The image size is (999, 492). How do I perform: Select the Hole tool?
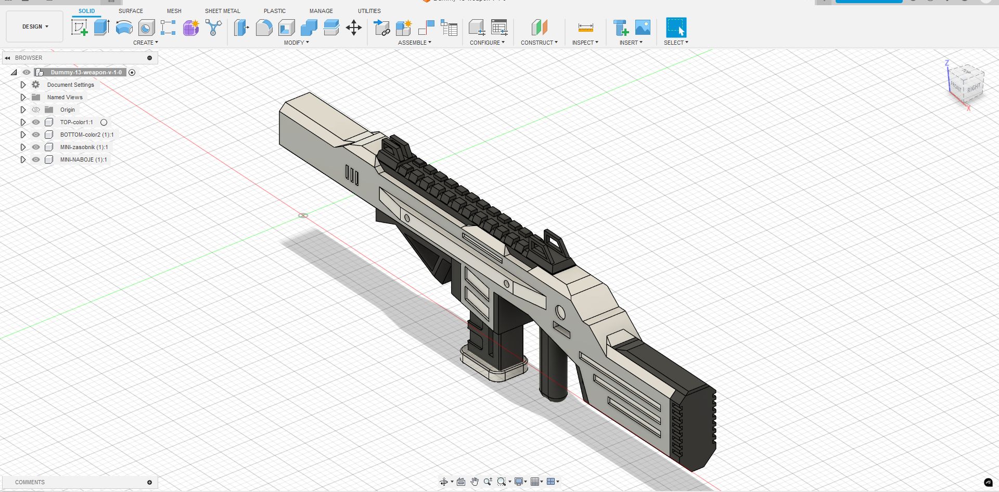(x=146, y=28)
